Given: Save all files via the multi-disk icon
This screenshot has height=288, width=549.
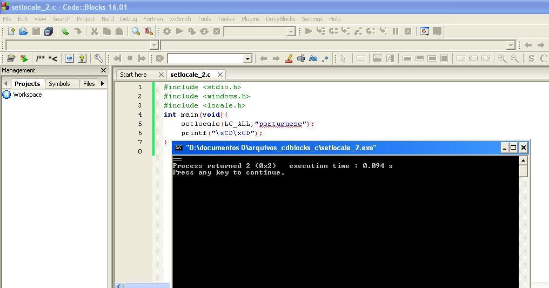Looking at the screenshot, I should click(x=49, y=31).
